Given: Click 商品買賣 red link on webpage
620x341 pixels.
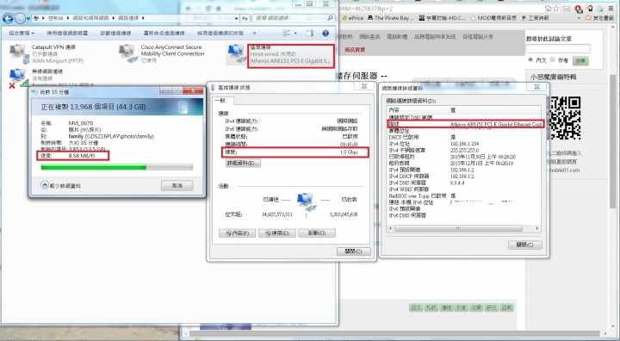Looking at the screenshot, I should click(x=355, y=50).
